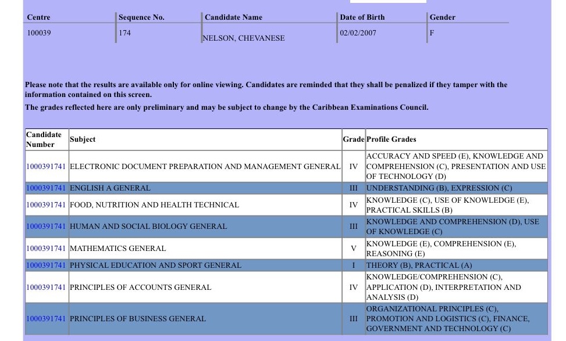This screenshot has height=341, width=566.
Task: Click the preliminary grades Caribbean Examinations Council notice
Action: (227, 107)
